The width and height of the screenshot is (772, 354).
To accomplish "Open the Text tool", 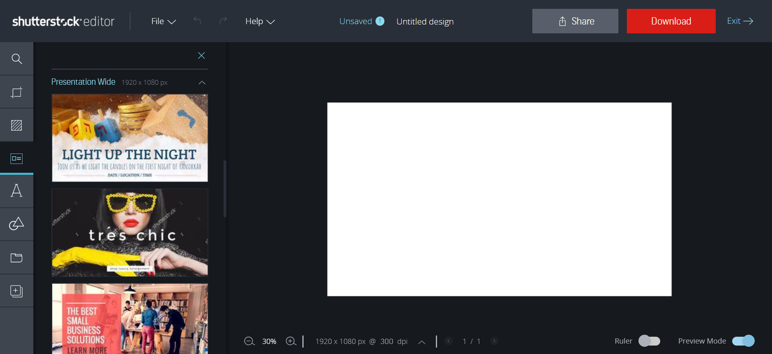I will click(16, 191).
